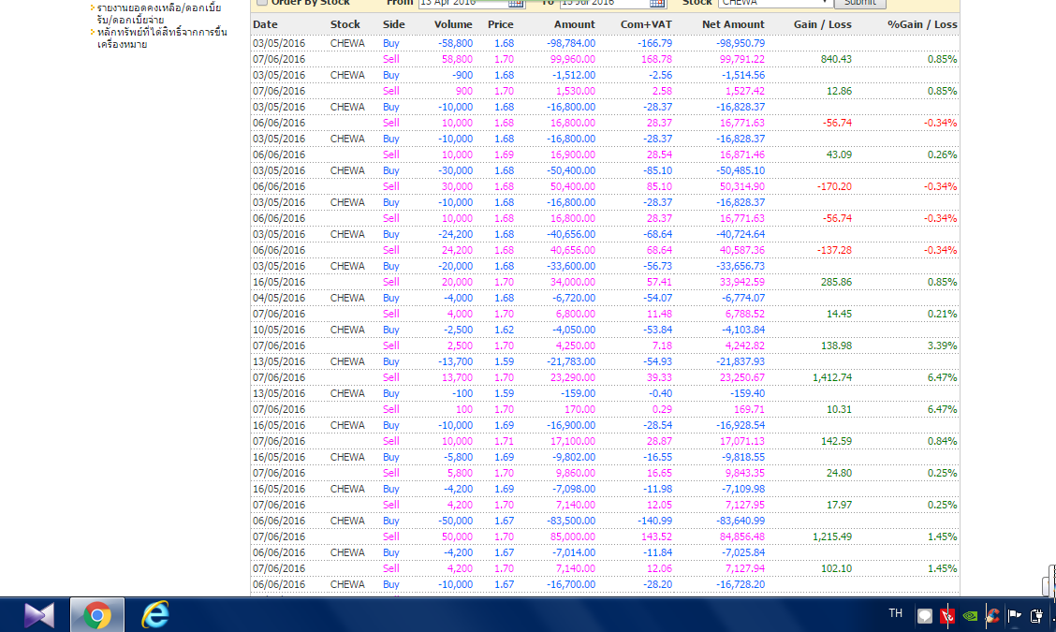The image size is (1056, 632).
Task: Click the Gain / Loss column header
Action: click(823, 25)
